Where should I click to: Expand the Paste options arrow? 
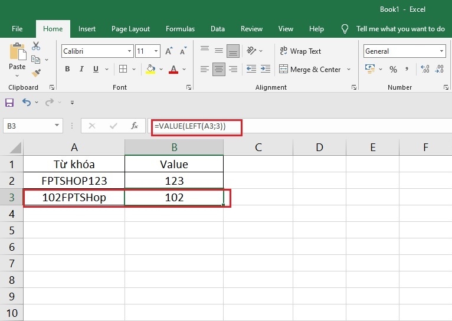click(x=17, y=76)
